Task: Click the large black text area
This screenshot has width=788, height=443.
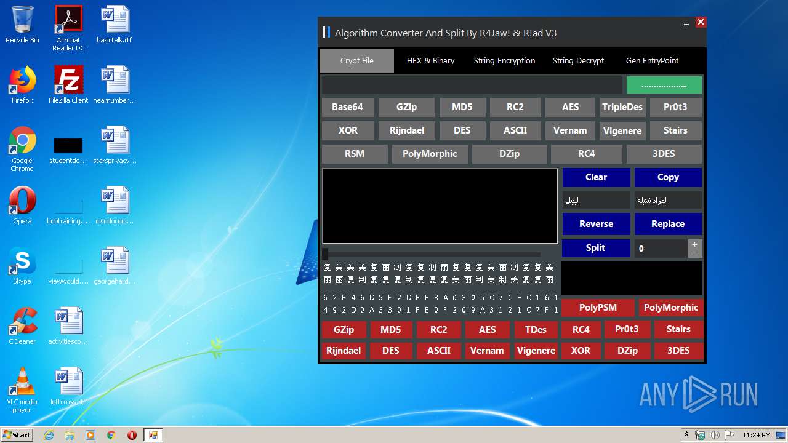Action: [440, 206]
